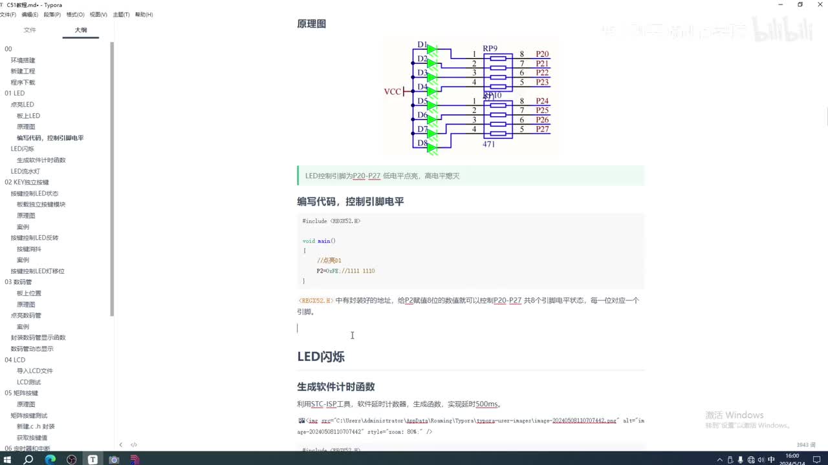
Task: Go to 导入LCD文件 in outline
Action: pos(35,371)
